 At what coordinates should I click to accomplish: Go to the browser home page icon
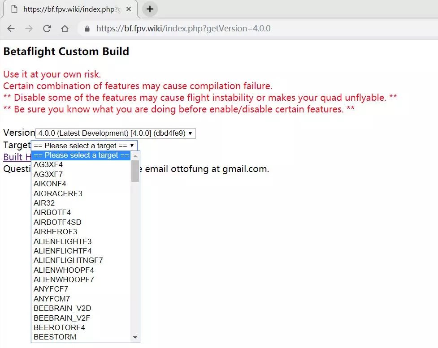65,29
